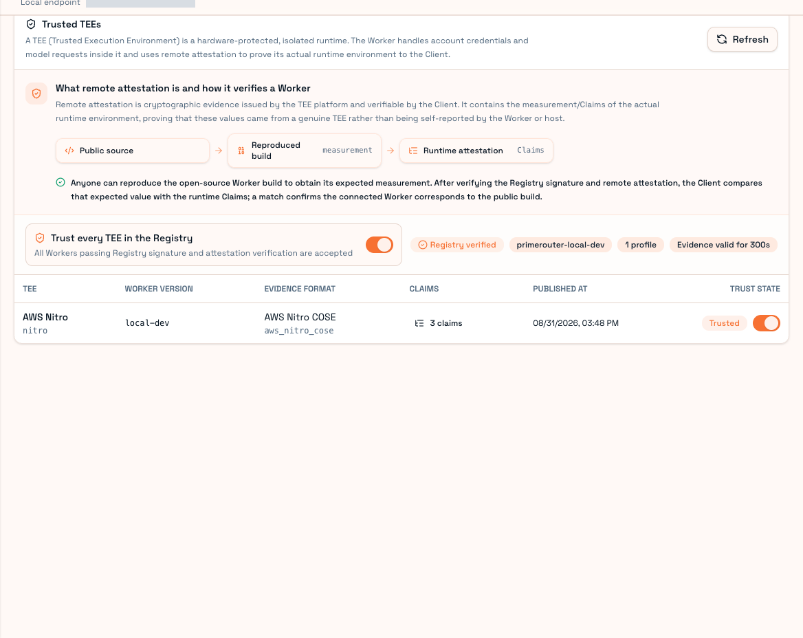Click the primerouter-local-dev chip
The image size is (803, 638).
[560, 245]
